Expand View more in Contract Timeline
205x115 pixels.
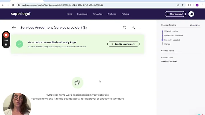click(x=195, y=25)
